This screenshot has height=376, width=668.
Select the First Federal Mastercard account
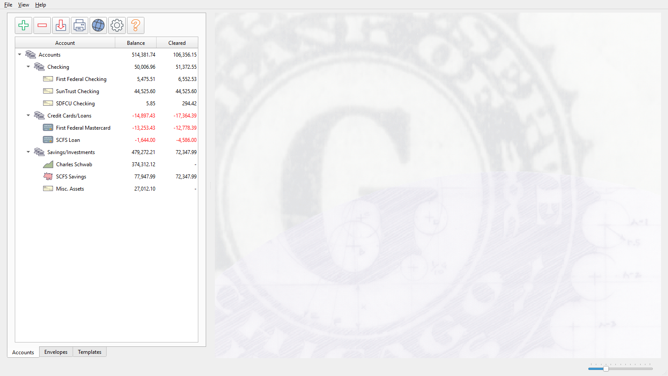pyautogui.click(x=83, y=128)
